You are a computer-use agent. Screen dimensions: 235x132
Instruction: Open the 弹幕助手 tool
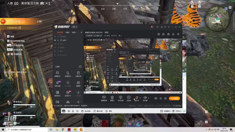pos(57,74)
